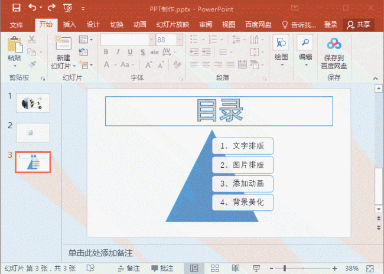
Task: Click the Format Painter brush icon
Action: [32, 64]
